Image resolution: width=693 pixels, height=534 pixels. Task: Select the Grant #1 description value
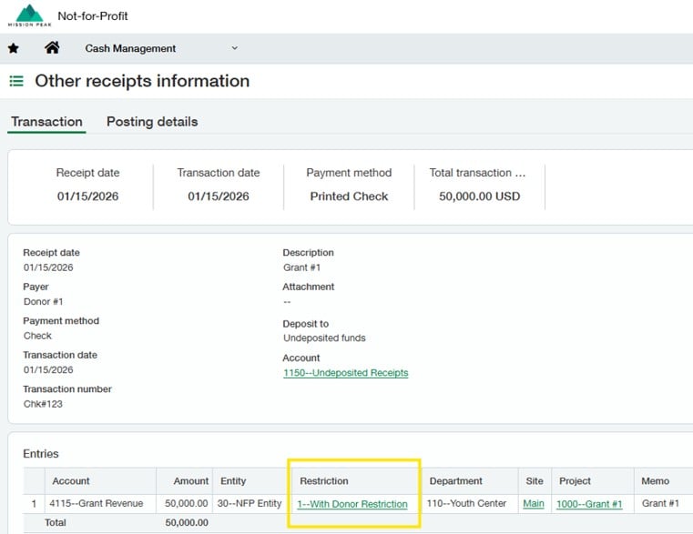pyautogui.click(x=301, y=267)
